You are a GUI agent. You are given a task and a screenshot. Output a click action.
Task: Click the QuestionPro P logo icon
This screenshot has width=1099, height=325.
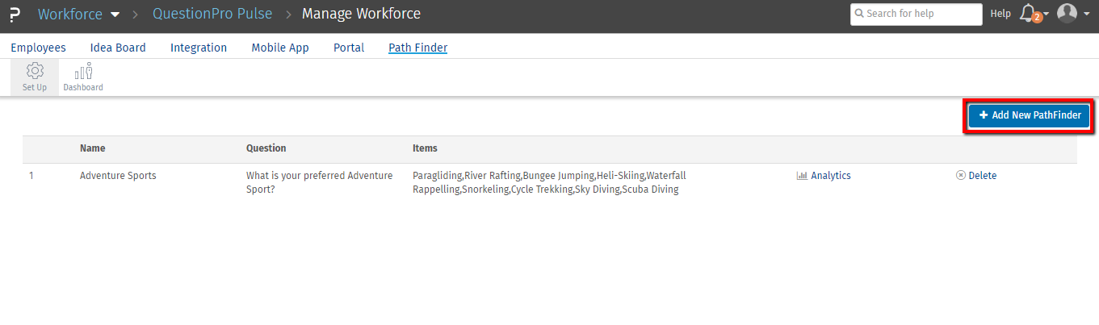click(x=15, y=15)
